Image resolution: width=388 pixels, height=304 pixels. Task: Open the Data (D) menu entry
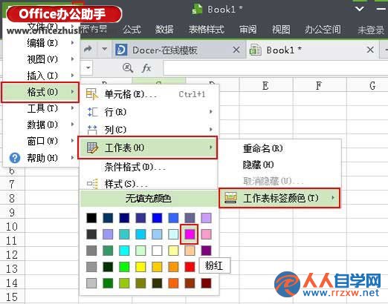pos(41,125)
